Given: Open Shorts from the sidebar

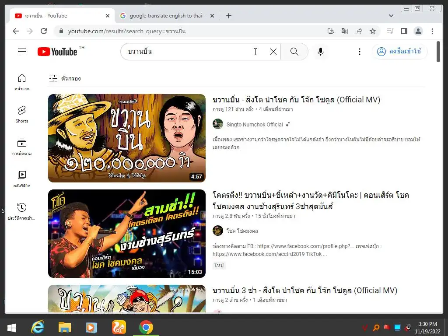Looking at the screenshot, I should click(22, 114).
